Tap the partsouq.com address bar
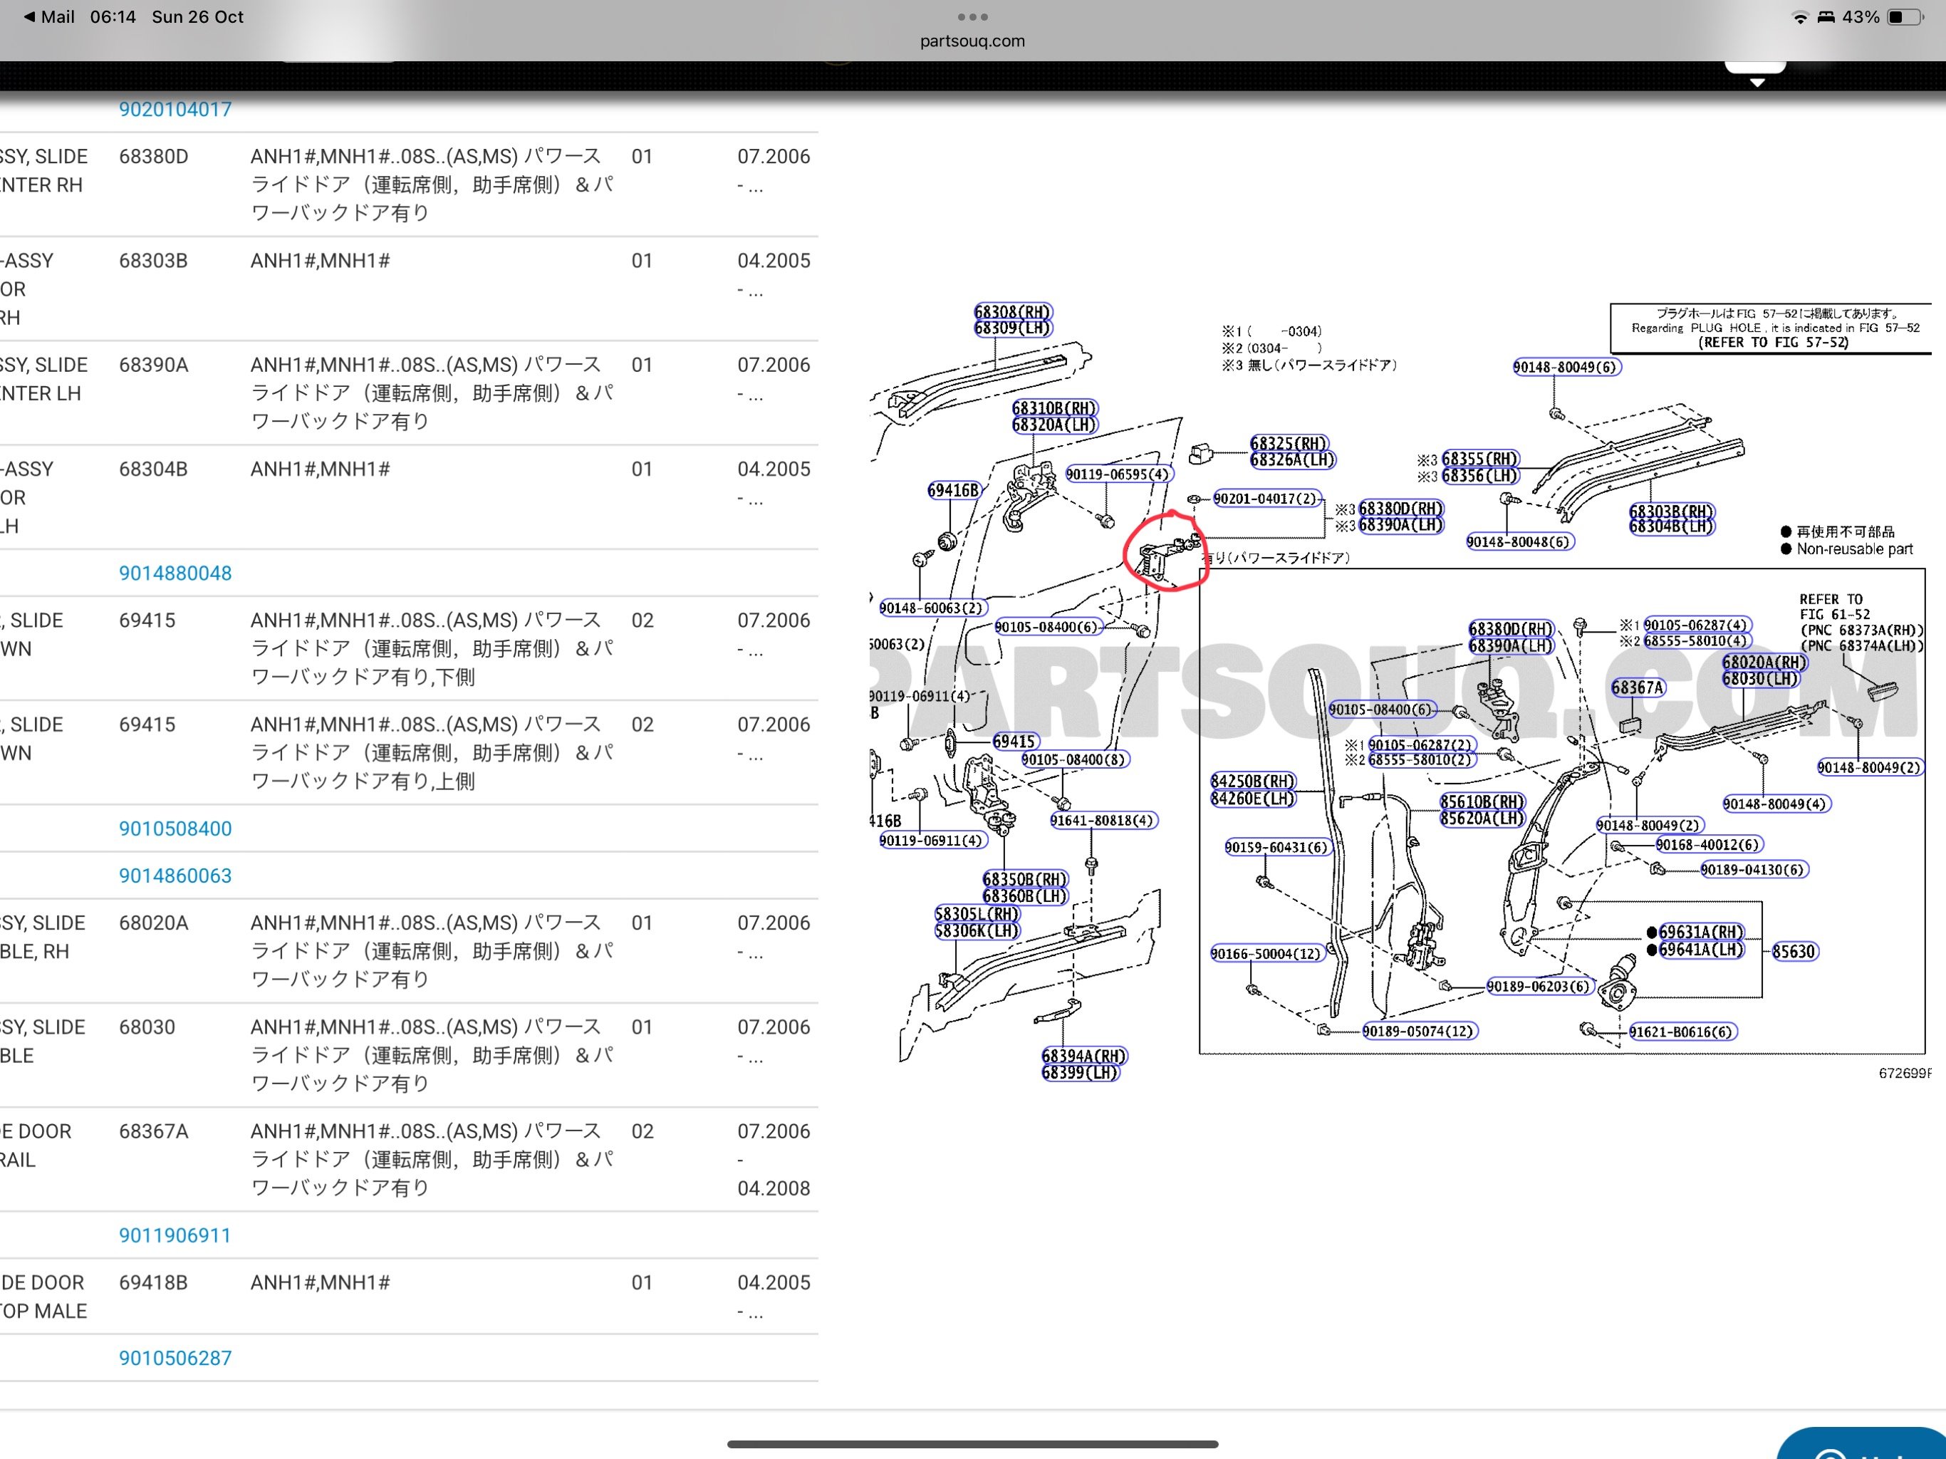 pyautogui.click(x=972, y=41)
